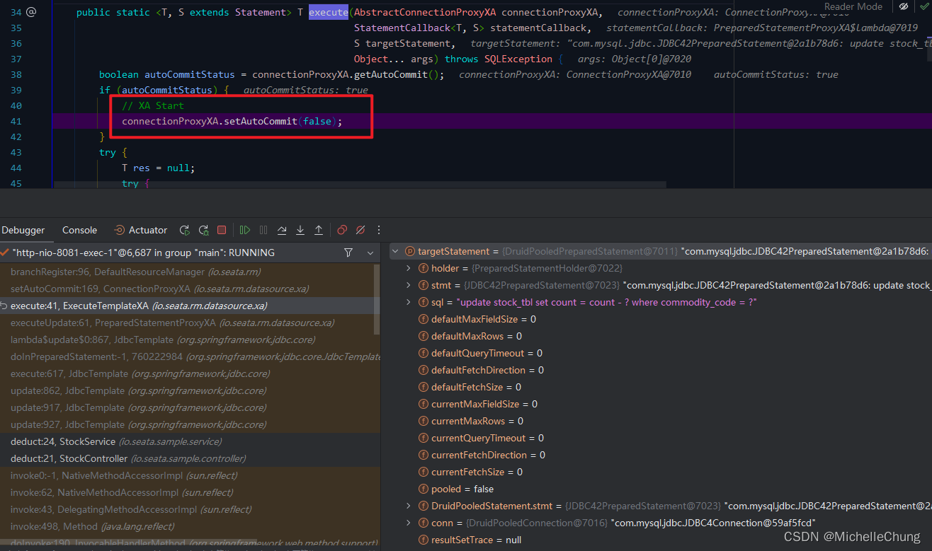Select the executeUpdate:61 stack frame
932x551 pixels.
187,323
